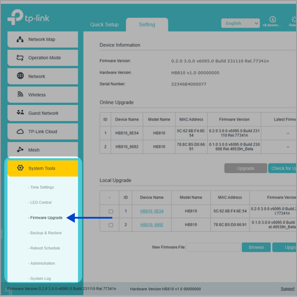Click serial number 22346B4000077
The image size is (297, 297).
189,84
